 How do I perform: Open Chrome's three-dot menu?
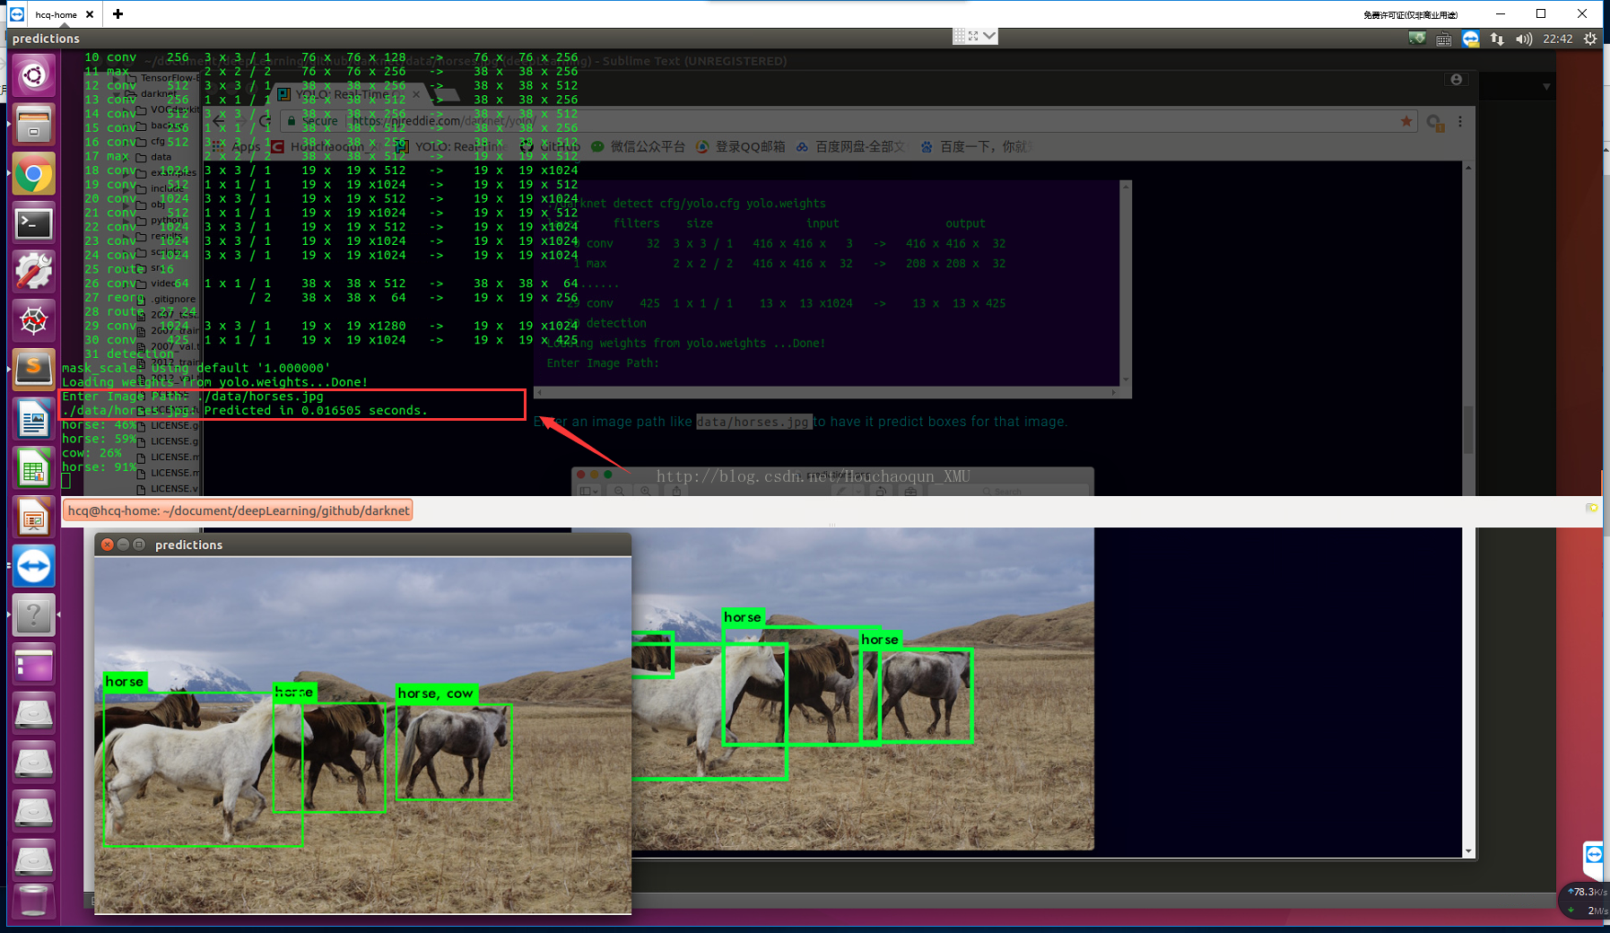pyautogui.click(x=1460, y=121)
